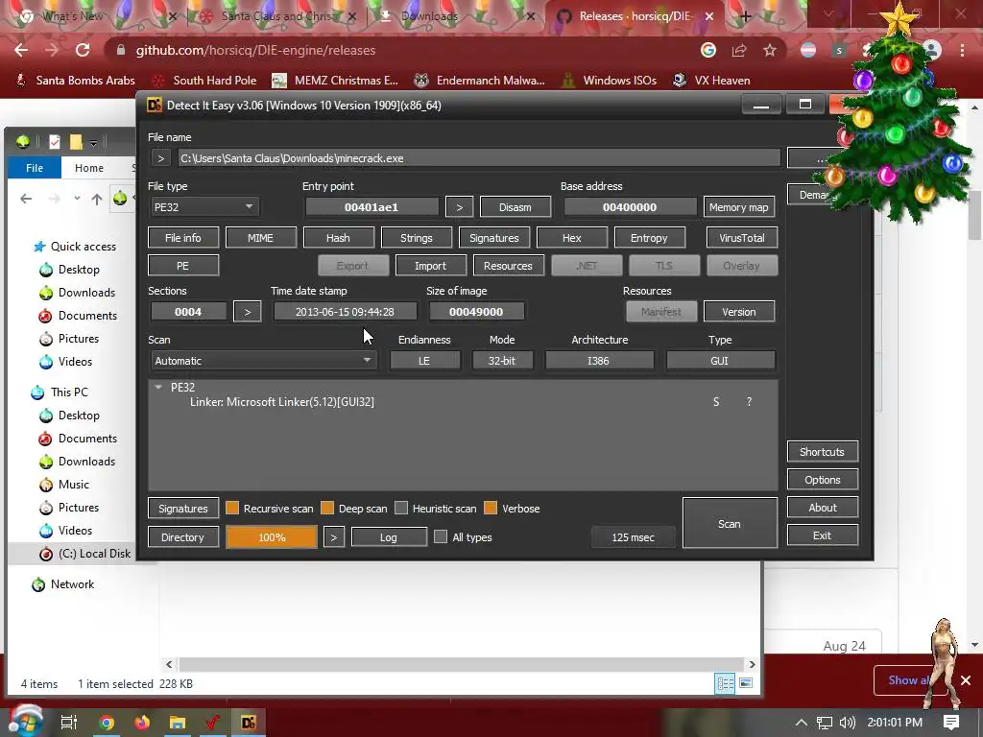Click the Disasm button
Image resolution: width=983 pixels, height=737 pixels.
click(515, 207)
